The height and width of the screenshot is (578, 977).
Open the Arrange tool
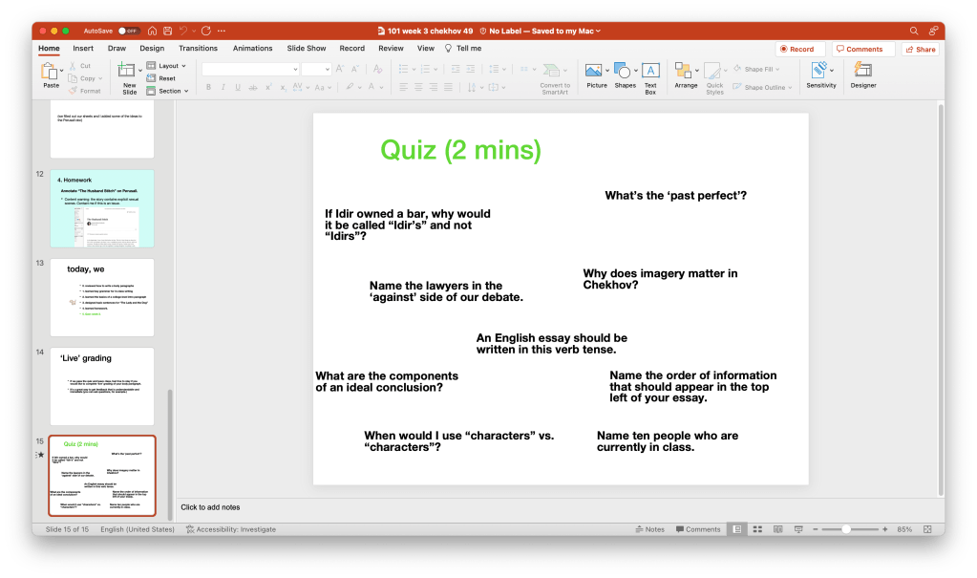[685, 75]
